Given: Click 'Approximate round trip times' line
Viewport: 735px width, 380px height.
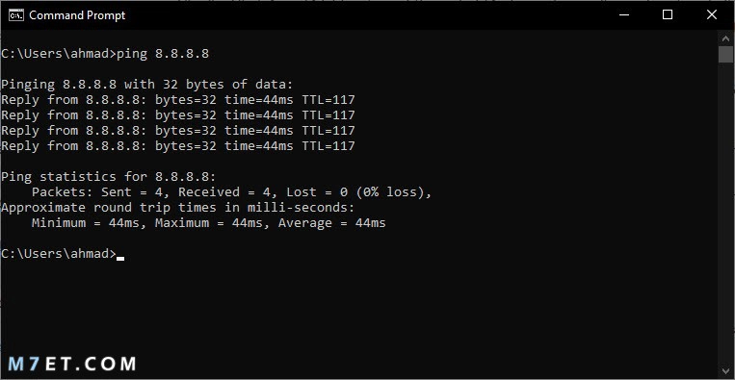Looking at the screenshot, I should 178,208.
